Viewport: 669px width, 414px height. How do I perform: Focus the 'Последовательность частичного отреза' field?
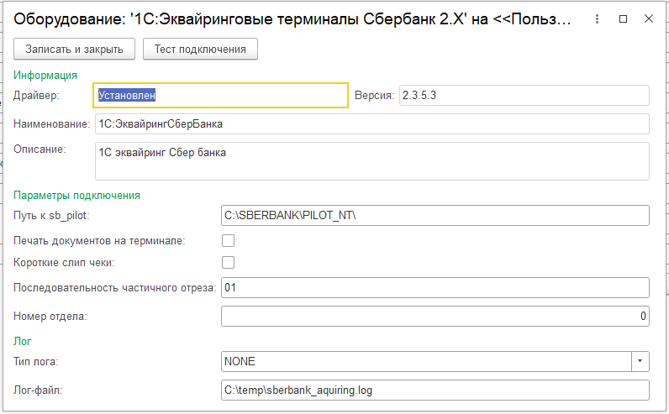pyautogui.click(x=435, y=288)
